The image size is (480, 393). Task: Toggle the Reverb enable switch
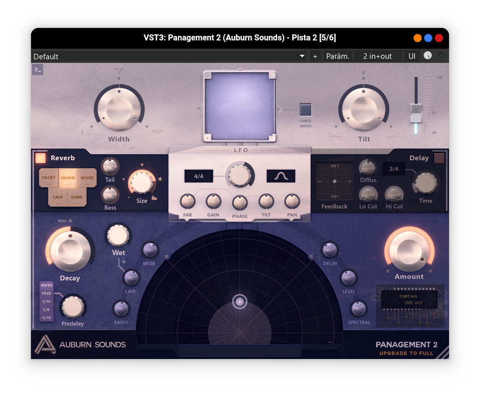click(x=40, y=158)
